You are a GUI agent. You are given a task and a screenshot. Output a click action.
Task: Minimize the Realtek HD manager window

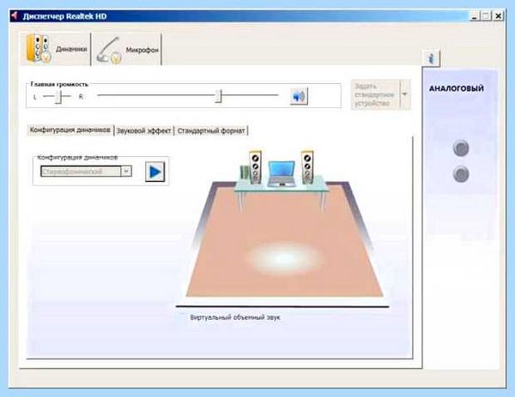pos(474,15)
